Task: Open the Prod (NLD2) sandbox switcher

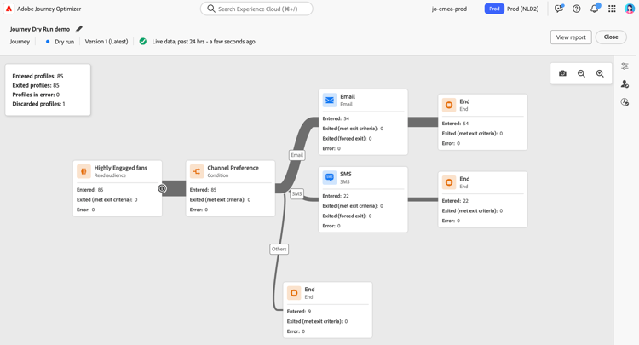Action: coord(512,9)
